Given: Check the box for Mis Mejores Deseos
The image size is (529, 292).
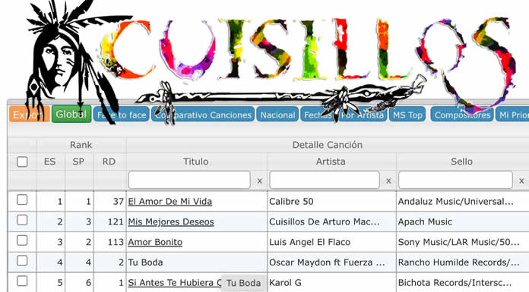Looking at the screenshot, I should (22, 220).
